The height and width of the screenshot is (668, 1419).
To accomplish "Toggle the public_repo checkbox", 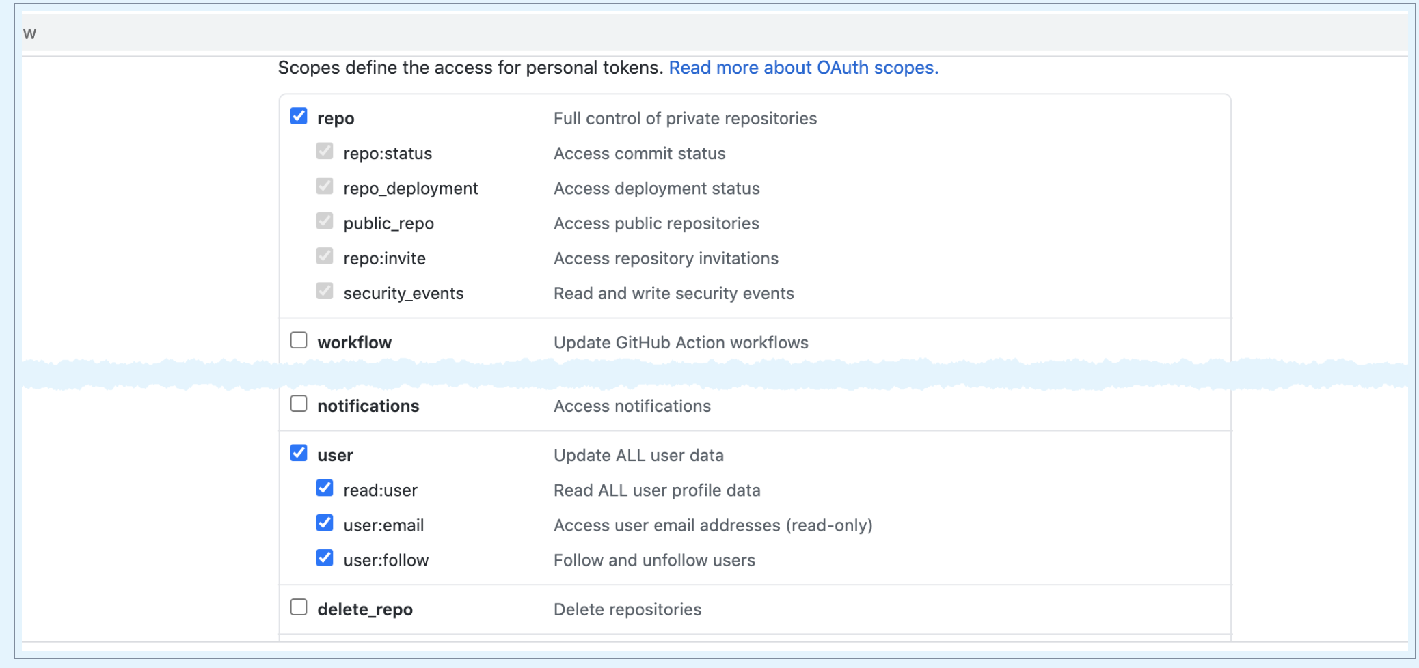I will [x=325, y=221].
